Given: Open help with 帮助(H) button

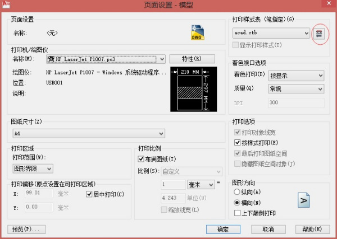Looking at the screenshot, I should [312, 229].
